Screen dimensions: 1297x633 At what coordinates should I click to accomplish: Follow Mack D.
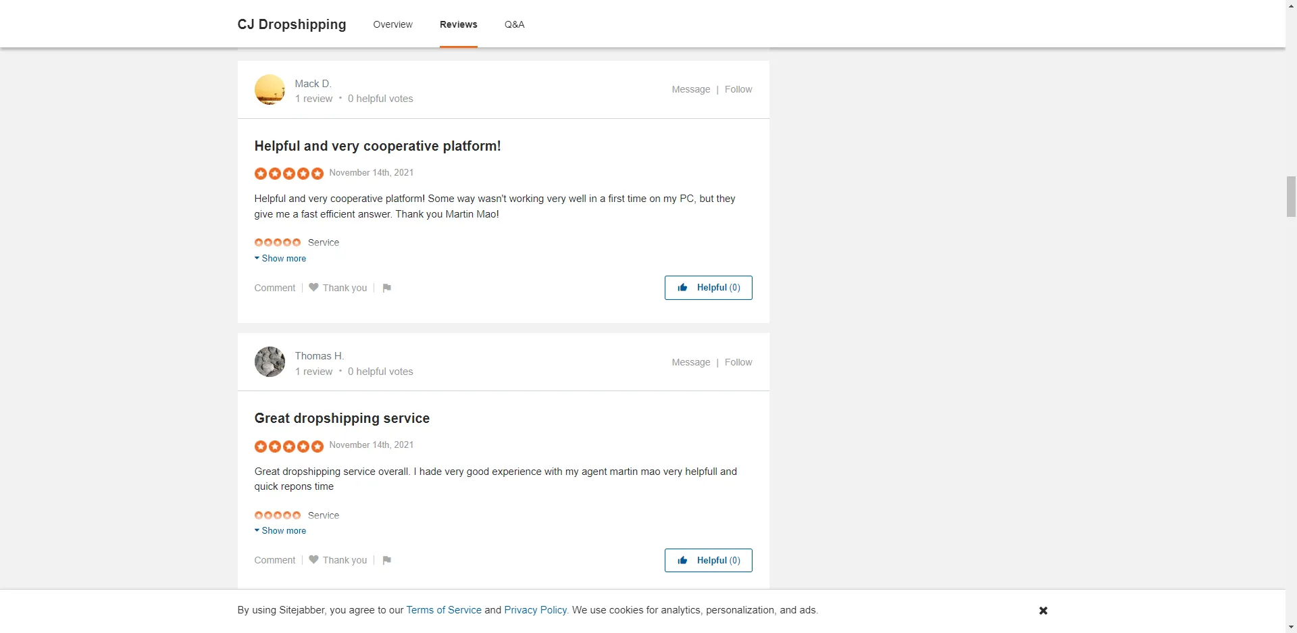pyautogui.click(x=738, y=89)
